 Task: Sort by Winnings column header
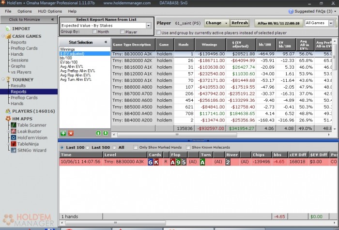210,45
